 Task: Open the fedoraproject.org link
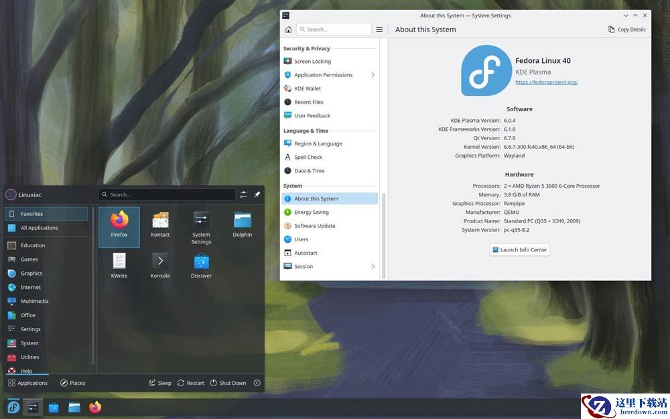pos(547,82)
